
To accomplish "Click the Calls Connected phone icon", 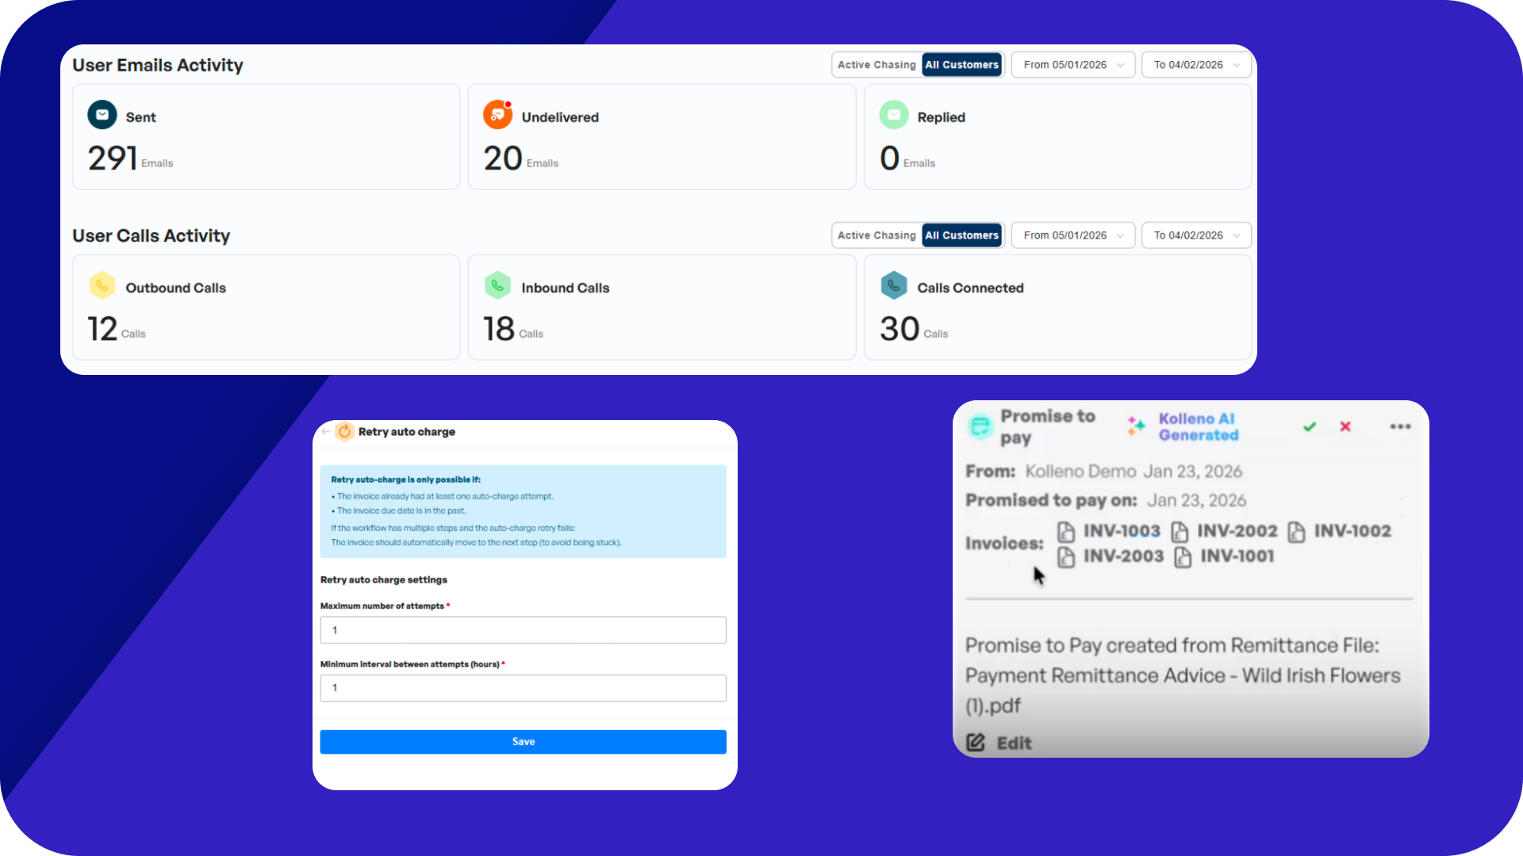I will (x=894, y=286).
